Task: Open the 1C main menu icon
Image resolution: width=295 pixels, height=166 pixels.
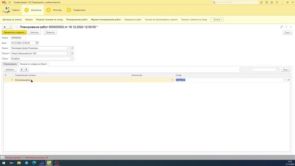Action: 4,2
